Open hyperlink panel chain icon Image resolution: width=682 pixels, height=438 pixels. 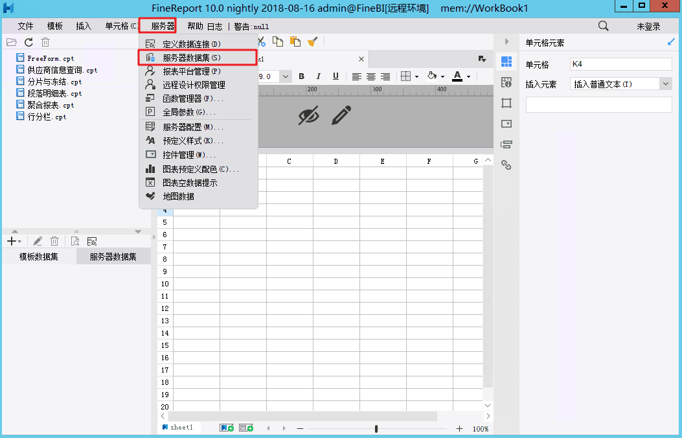click(506, 165)
